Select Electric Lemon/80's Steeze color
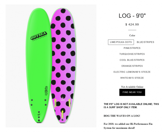 [x=132, y=72]
